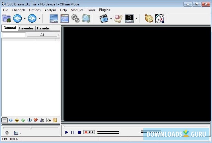This screenshot has width=212, height=143.
Task: Switch to the Favorites tab
Action: tap(26, 28)
